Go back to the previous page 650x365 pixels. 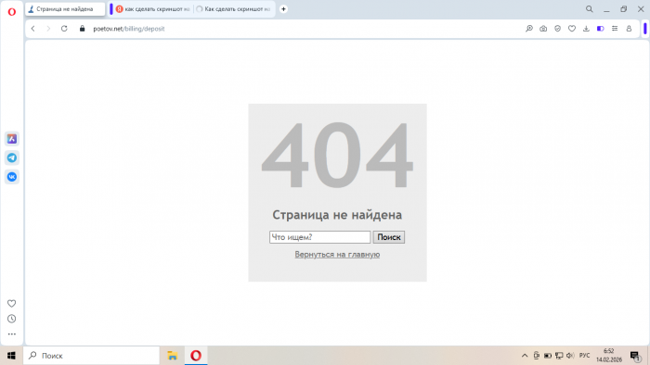(x=33, y=29)
